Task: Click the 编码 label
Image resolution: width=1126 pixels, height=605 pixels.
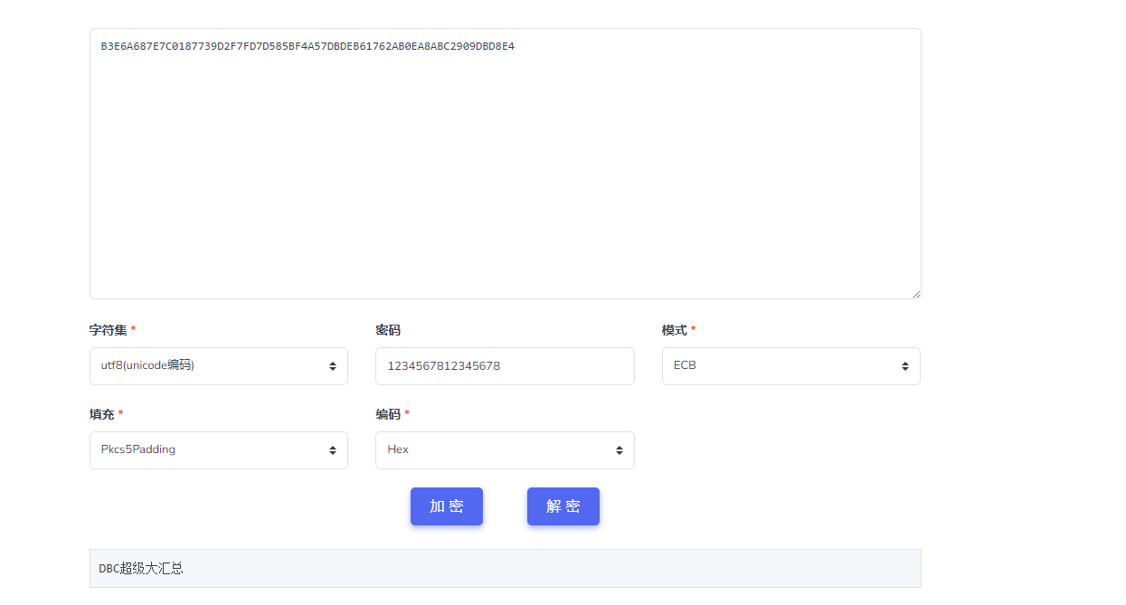Action: pyautogui.click(x=388, y=414)
